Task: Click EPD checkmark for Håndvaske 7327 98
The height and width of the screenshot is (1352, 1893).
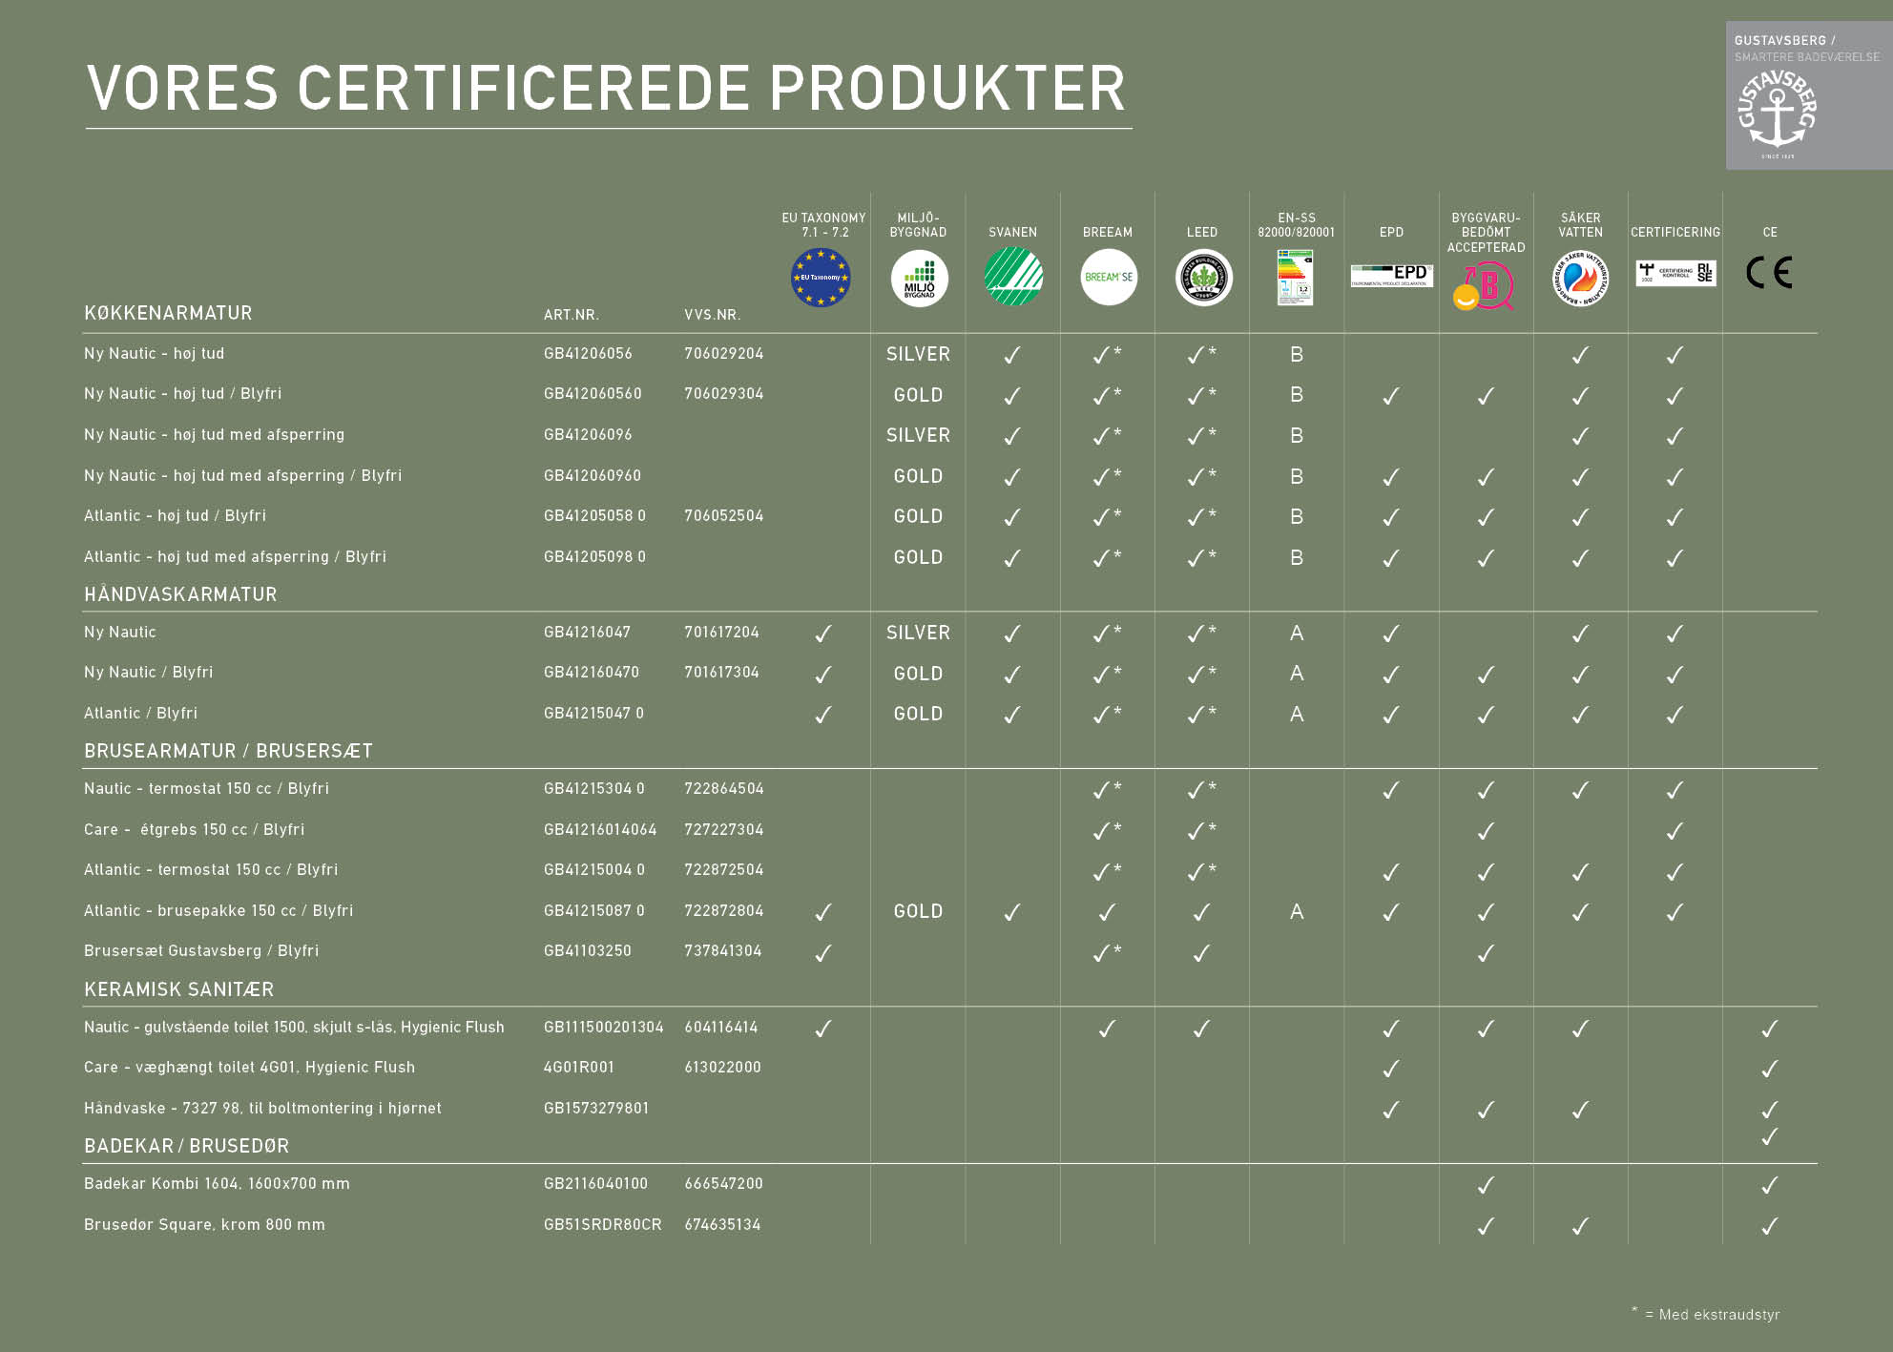Action: pyautogui.click(x=1391, y=1110)
